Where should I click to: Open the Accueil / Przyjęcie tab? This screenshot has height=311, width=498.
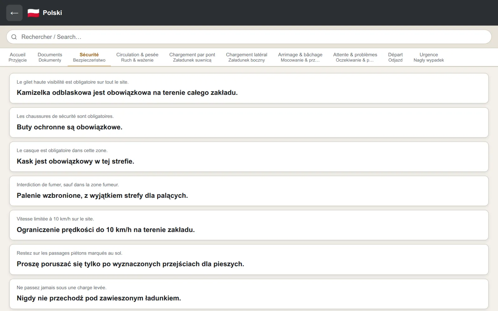pos(18,57)
